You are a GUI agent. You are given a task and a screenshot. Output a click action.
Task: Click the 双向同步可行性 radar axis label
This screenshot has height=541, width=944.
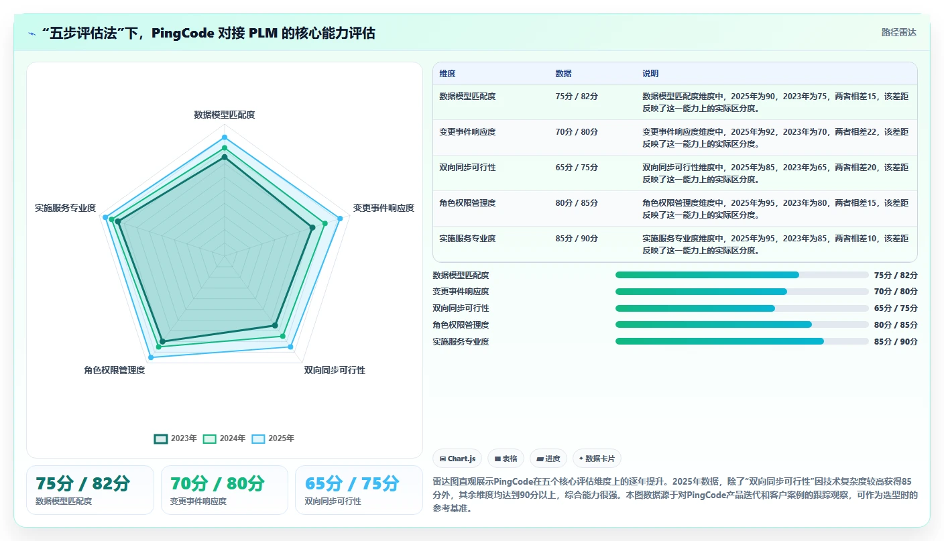coord(335,370)
